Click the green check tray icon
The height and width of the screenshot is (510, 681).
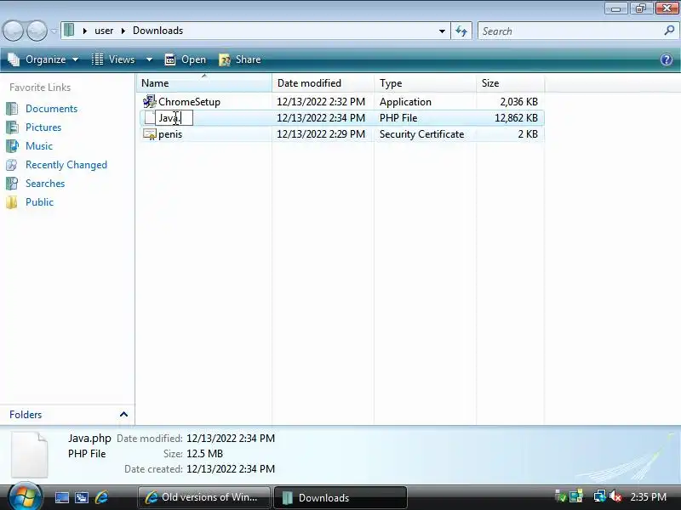tap(560, 496)
